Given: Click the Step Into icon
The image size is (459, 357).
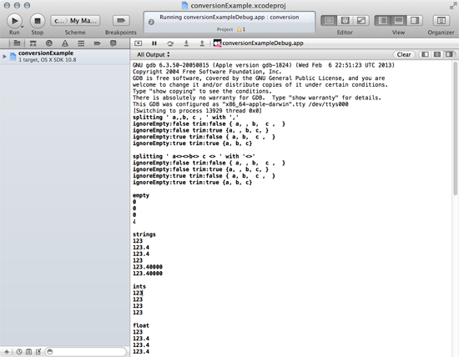Looking at the screenshot, I should click(186, 43).
